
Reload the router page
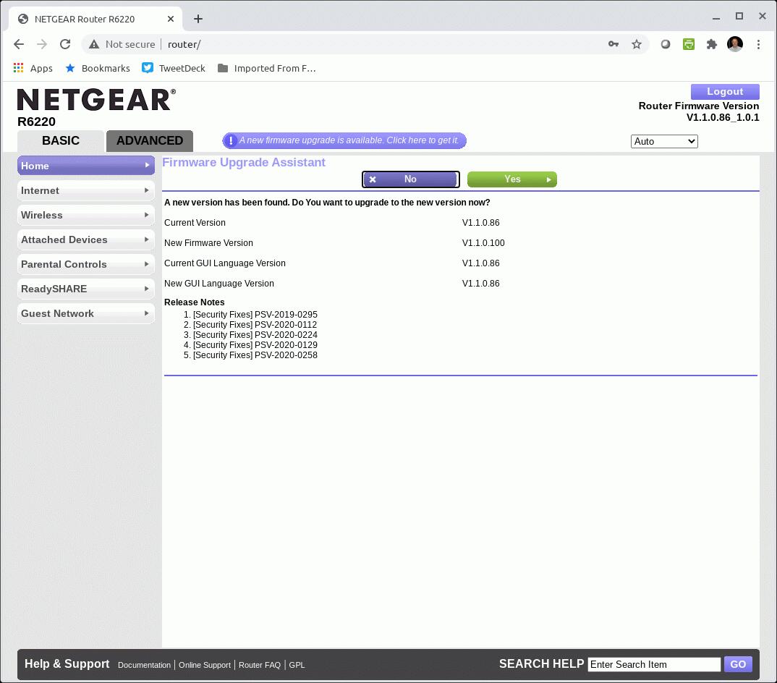[65, 44]
